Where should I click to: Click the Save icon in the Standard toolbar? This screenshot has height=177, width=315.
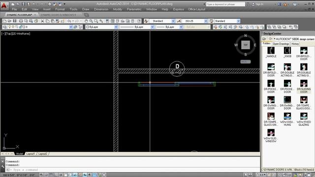point(15,21)
